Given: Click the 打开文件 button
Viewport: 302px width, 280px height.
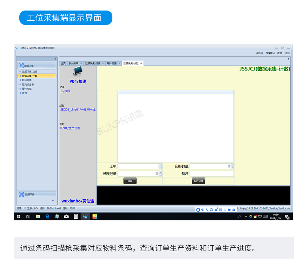Looking at the screenshot, I should click(198, 181).
